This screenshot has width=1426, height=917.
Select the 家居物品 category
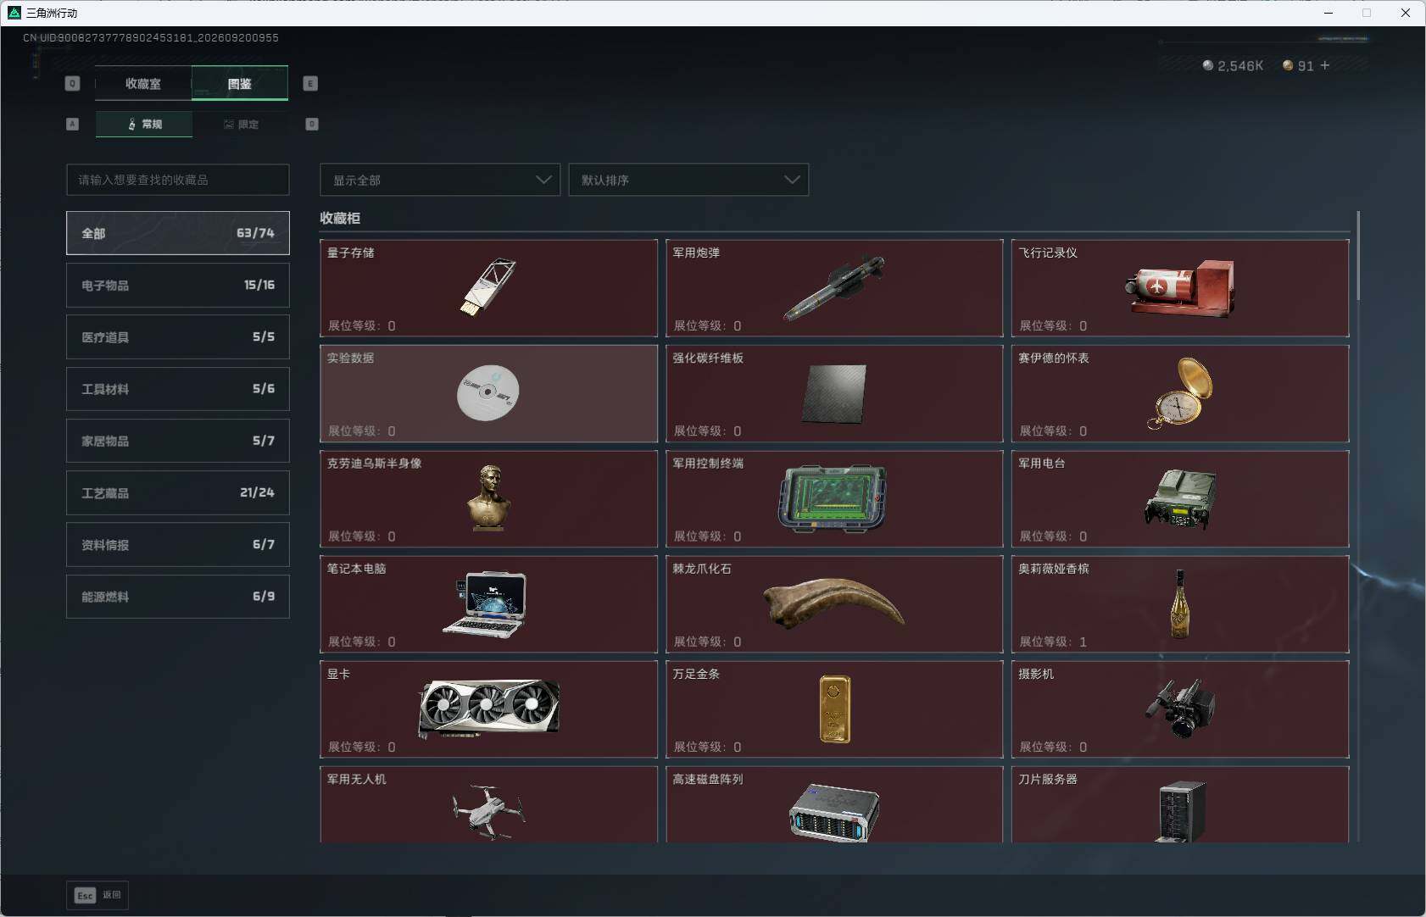click(x=178, y=441)
